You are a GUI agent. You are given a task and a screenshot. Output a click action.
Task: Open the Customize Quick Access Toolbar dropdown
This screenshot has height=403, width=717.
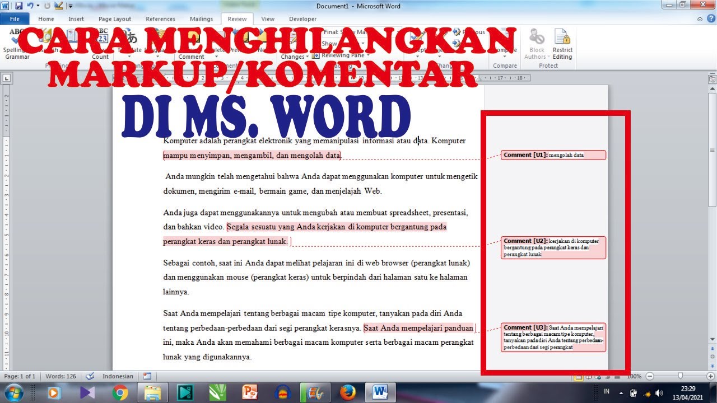[71, 7]
